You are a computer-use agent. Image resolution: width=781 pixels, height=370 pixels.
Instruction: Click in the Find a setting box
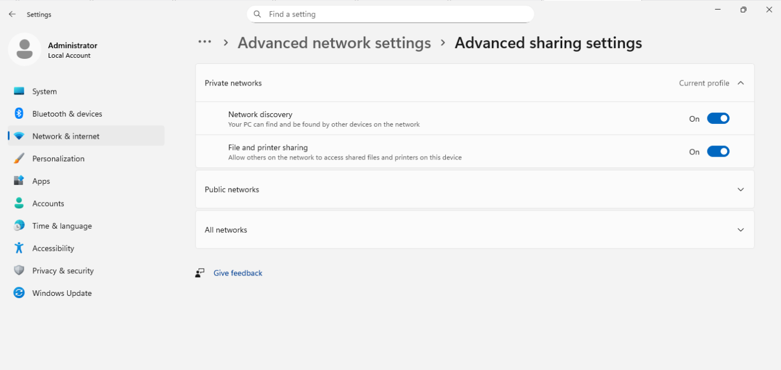point(390,14)
